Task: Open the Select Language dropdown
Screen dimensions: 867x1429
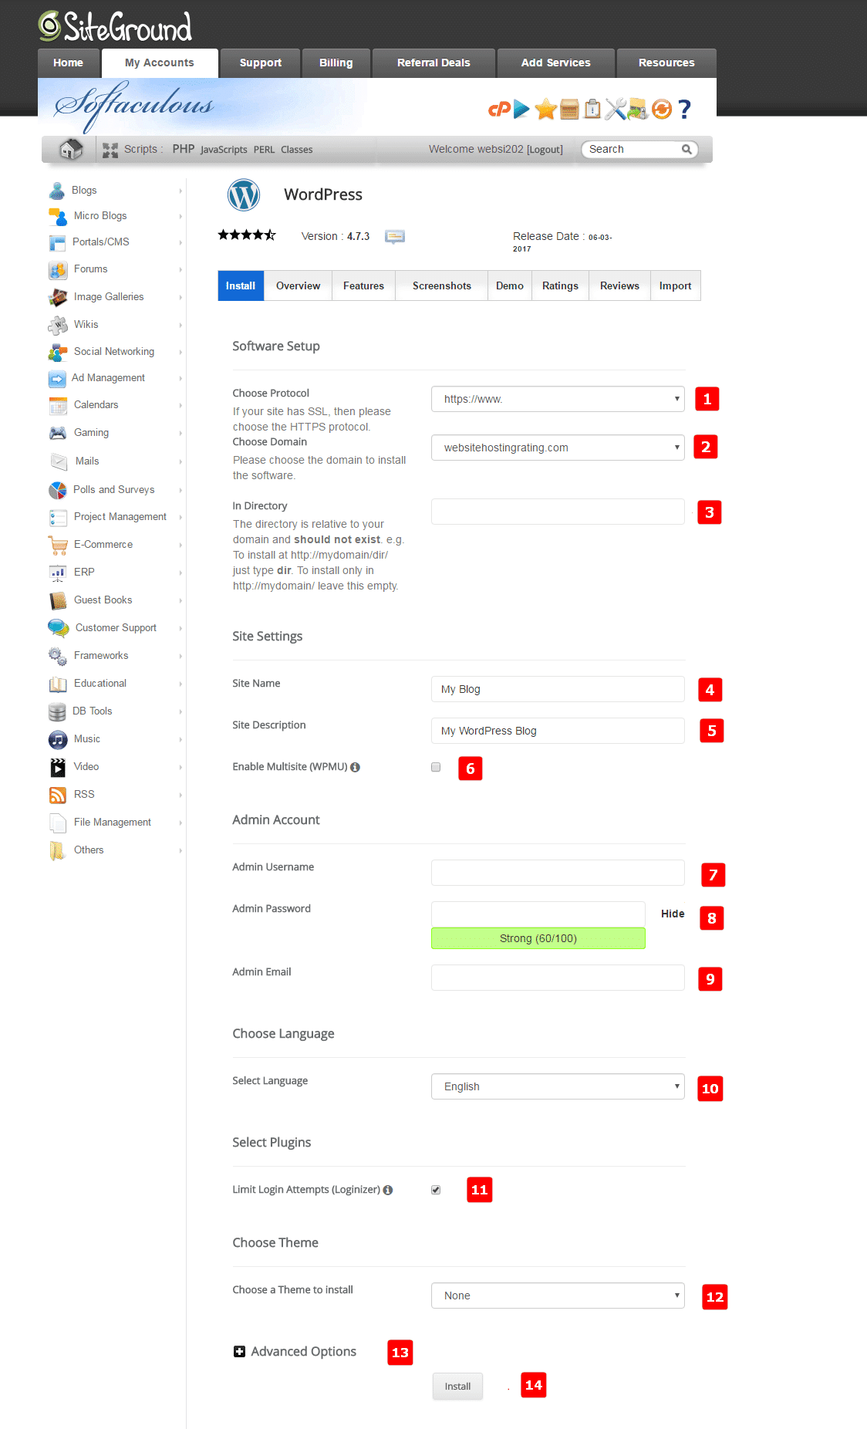Action: tap(558, 1086)
